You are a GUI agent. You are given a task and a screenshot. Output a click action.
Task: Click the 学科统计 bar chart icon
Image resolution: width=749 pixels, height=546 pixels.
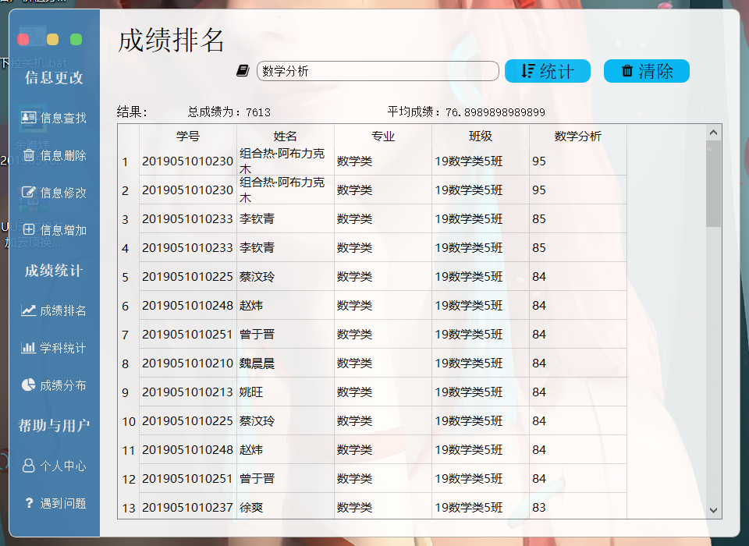coord(29,347)
